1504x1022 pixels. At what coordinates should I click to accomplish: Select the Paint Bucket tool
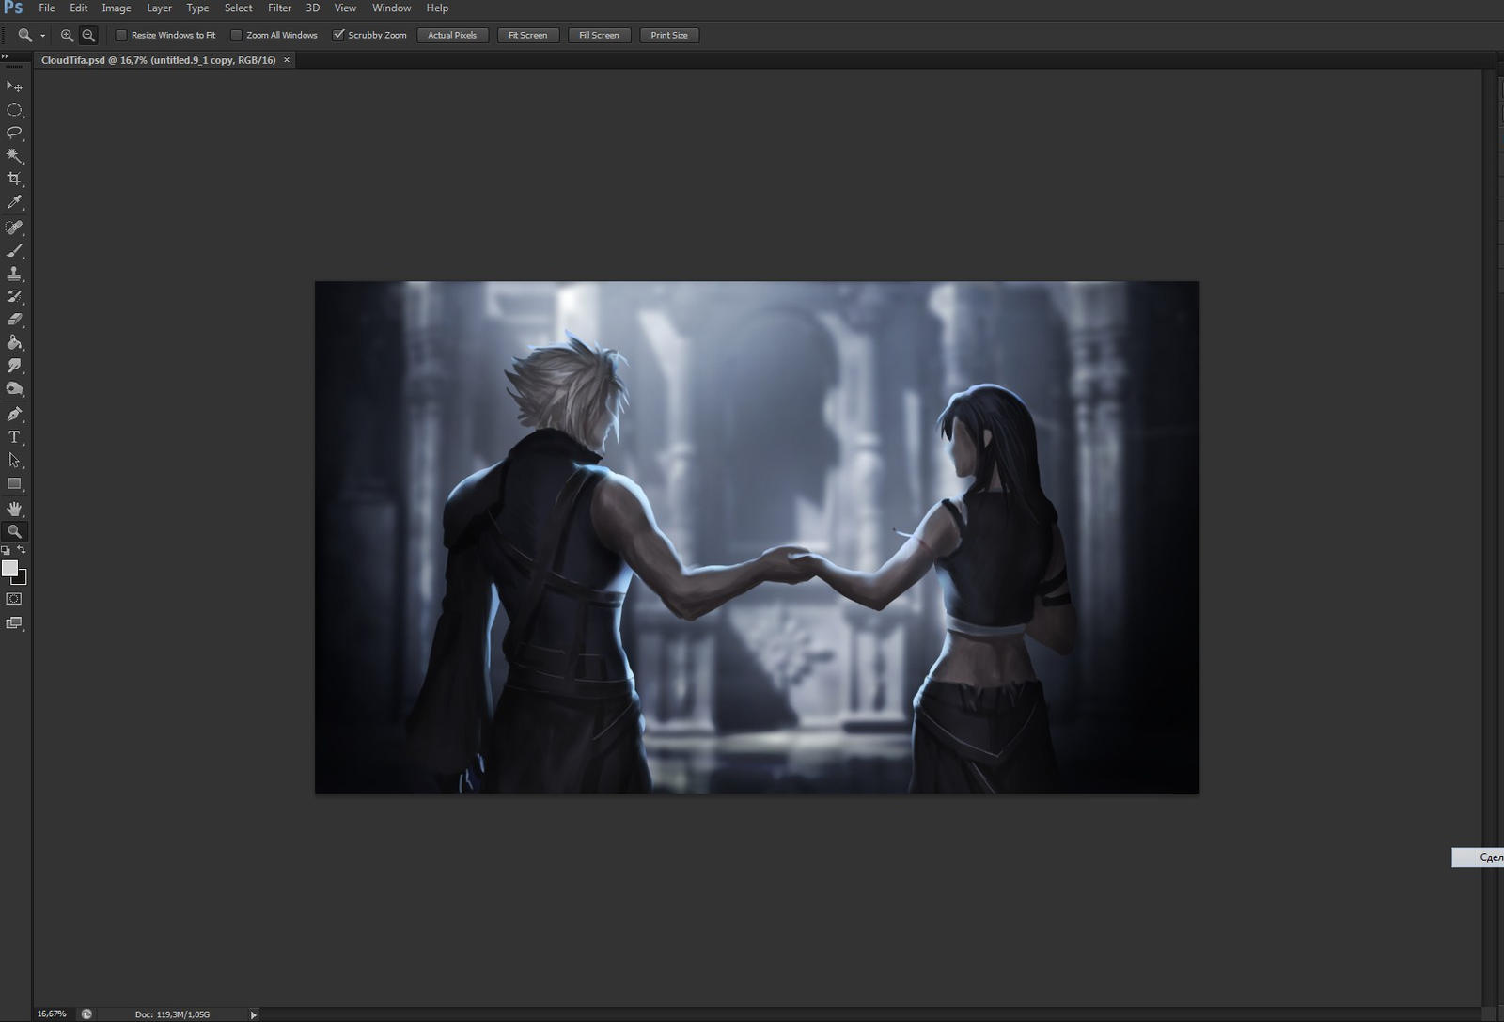pos(14,343)
